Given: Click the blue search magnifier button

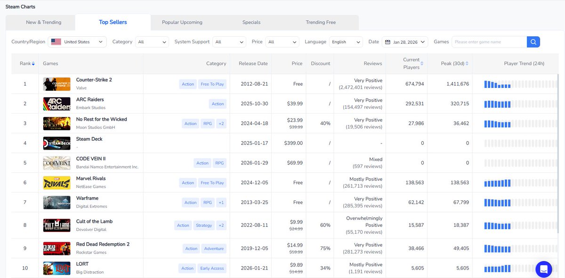Looking at the screenshot, I should point(533,42).
